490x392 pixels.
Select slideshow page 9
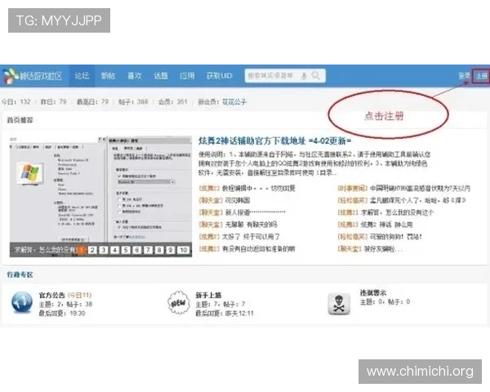(171, 250)
